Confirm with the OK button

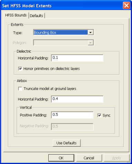pos(61,158)
